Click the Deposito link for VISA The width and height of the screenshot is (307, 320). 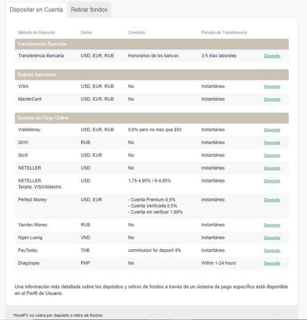pyautogui.click(x=272, y=87)
